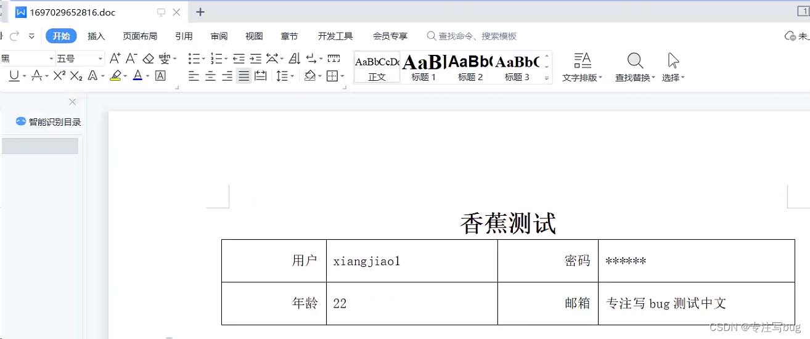
Task: Open the 引用 (References) tab
Action: coord(184,36)
